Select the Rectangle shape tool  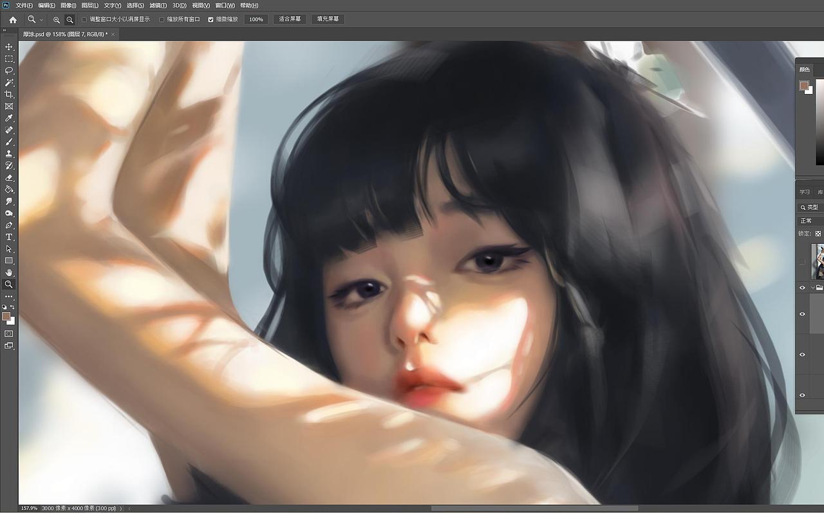pos(9,261)
